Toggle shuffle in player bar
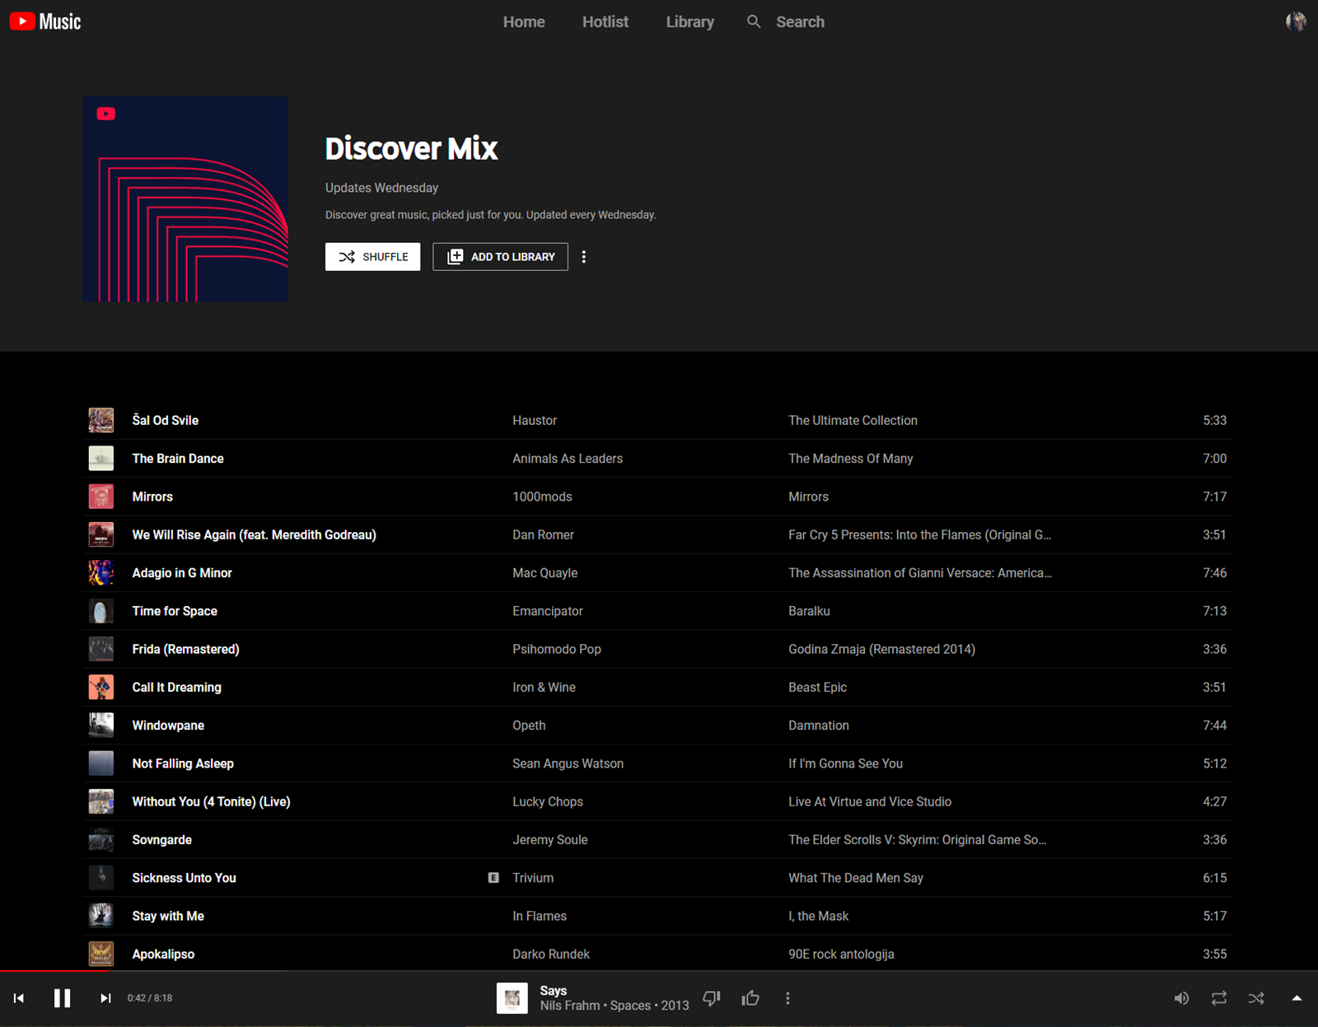The width and height of the screenshot is (1318, 1027). tap(1256, 998)
